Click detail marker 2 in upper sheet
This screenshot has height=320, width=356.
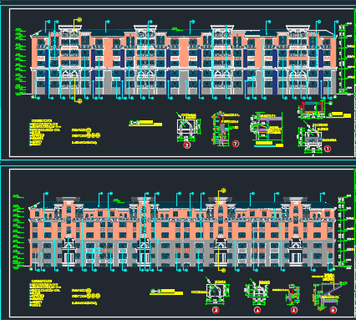tap(187, 145)
